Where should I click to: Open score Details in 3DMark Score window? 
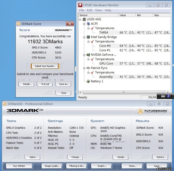(27, 84)
